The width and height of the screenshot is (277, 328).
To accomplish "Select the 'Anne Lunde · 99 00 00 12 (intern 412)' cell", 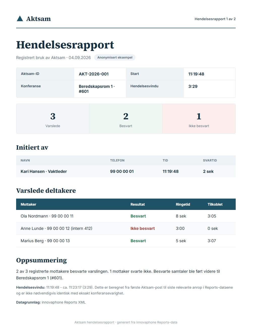I will 56,228.
